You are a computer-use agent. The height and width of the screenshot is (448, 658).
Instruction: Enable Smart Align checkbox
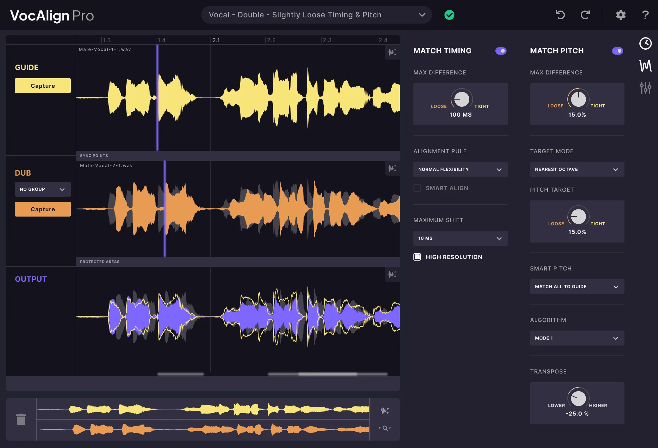417,188
